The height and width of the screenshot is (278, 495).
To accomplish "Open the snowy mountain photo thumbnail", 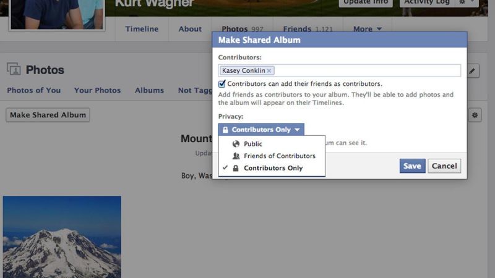I will coord(62,237).
